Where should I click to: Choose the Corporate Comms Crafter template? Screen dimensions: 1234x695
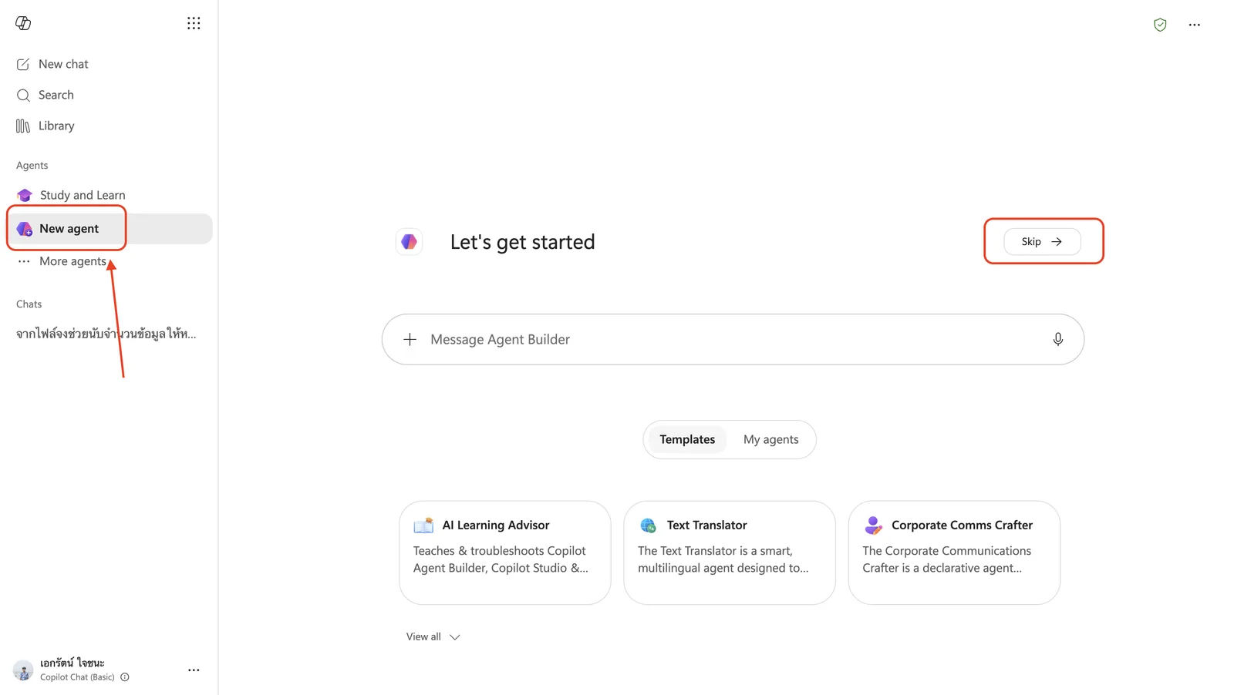tap(954, 552)
